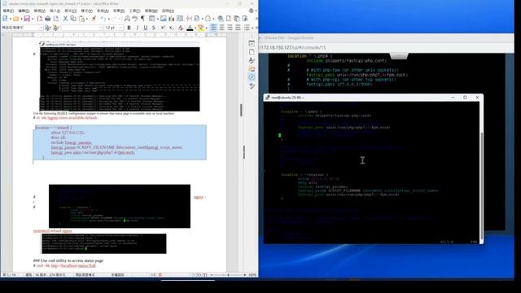The image size is (521, 293).
Task: Click the Insert Image icon
Action: (x=163, y=19)
